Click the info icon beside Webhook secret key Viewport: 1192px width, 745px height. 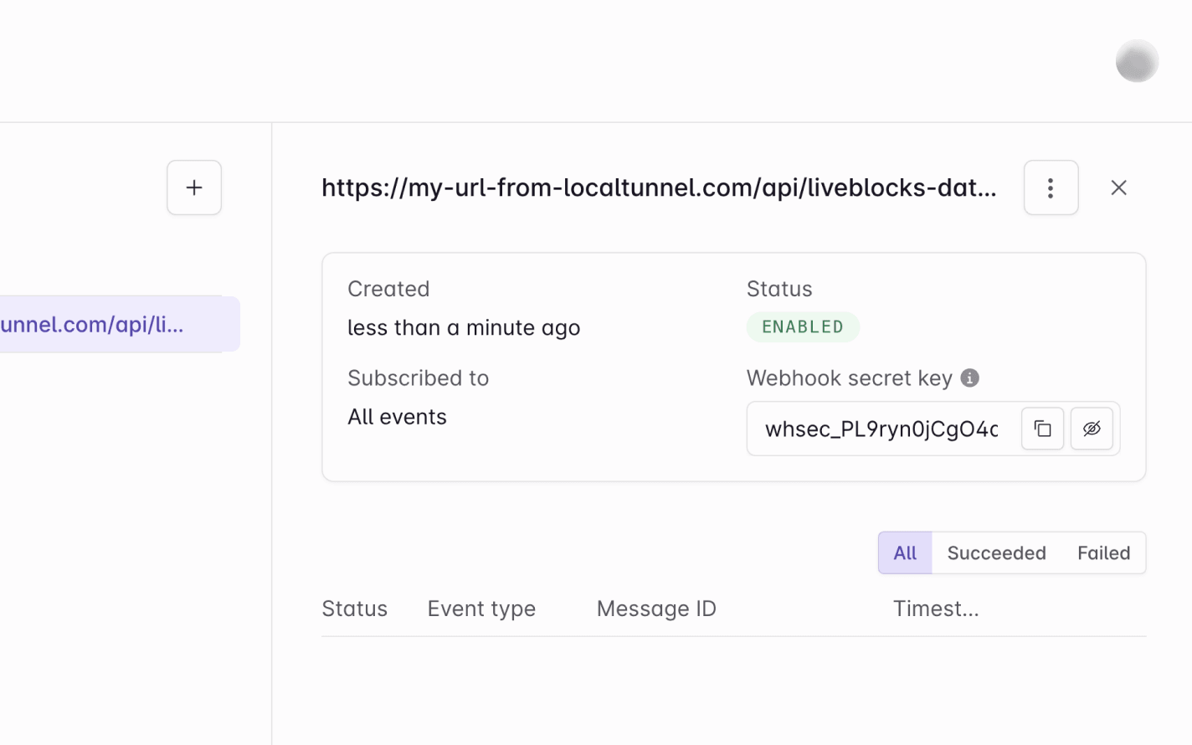point(968,378)
